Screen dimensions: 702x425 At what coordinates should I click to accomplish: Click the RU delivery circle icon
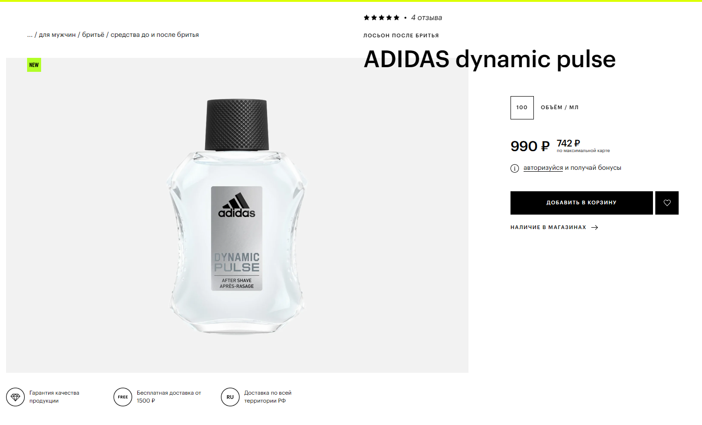[230, 397]
